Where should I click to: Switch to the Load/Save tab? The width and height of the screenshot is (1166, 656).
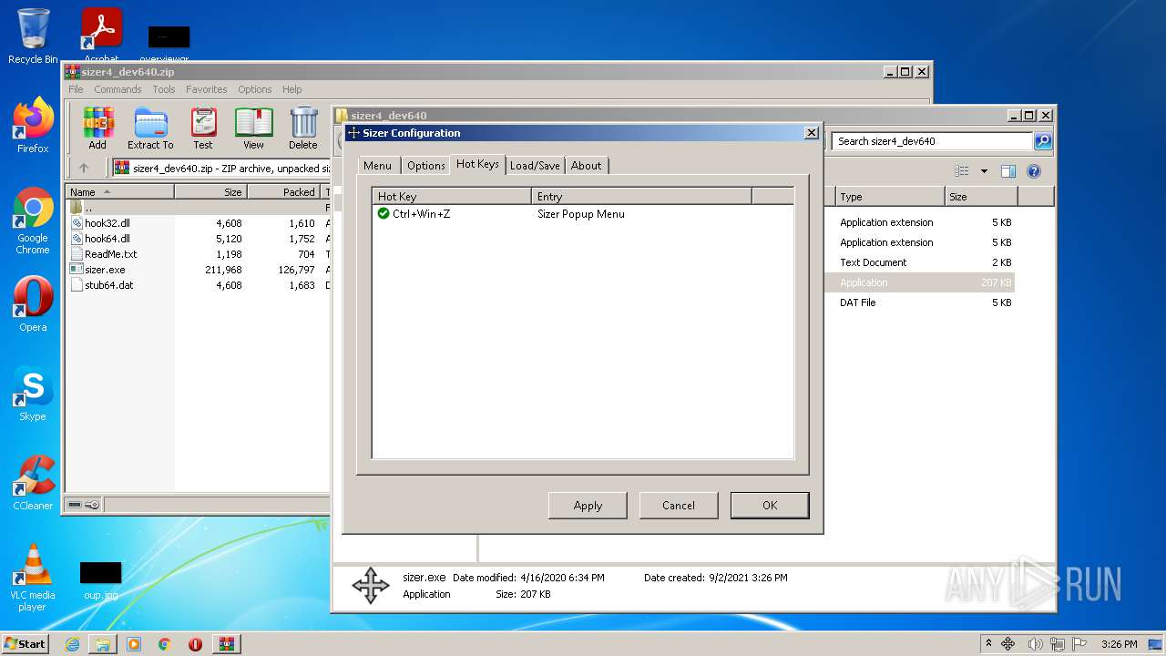coord(535,166)
